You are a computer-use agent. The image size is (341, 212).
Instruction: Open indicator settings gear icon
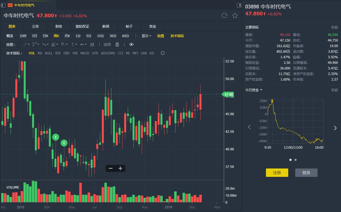(163, 53)
